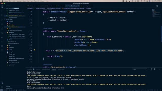This screenshot has width=162, height=91.
Task: Split the terminal pane
Action: (x=152, y=69)
